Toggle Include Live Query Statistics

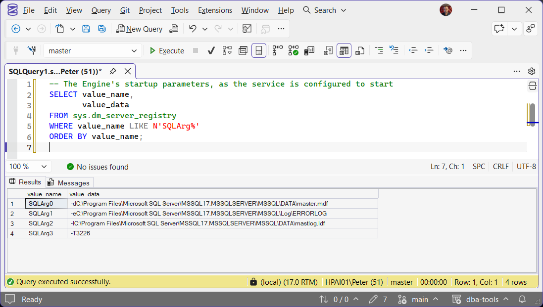pyautogui.click(x=294, y=51)
